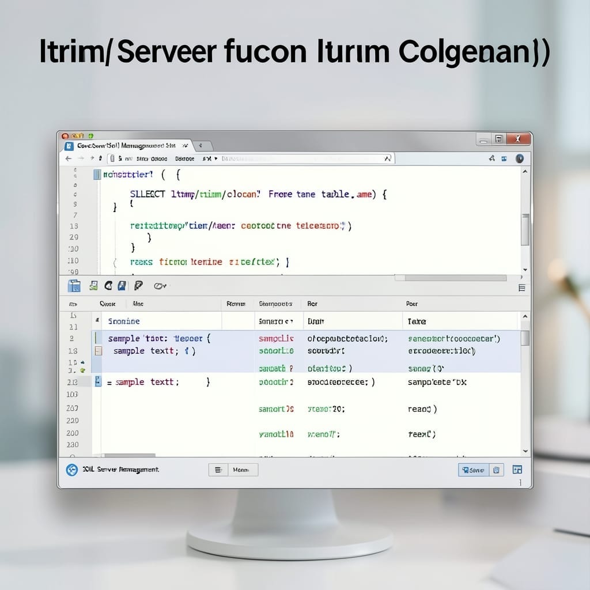Click the small blue icon left of the profile button
590x590 pixels.
(504, 159)
